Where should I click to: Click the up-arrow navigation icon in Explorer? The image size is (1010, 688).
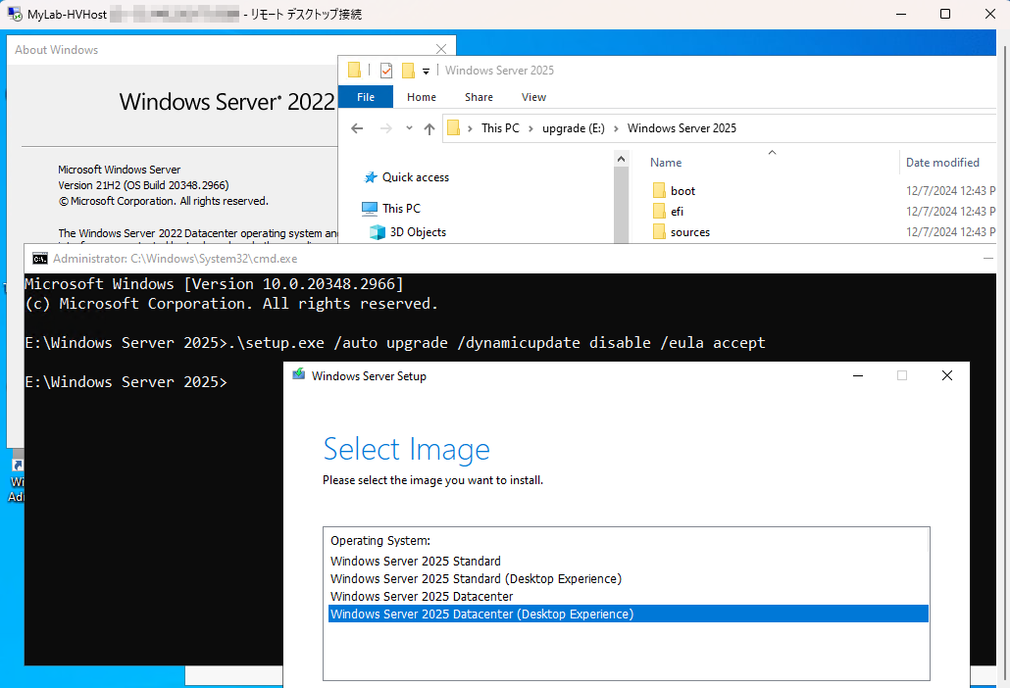click(x=429, y=128)
